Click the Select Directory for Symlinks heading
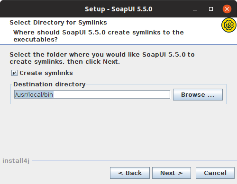 tap(58, 23)
